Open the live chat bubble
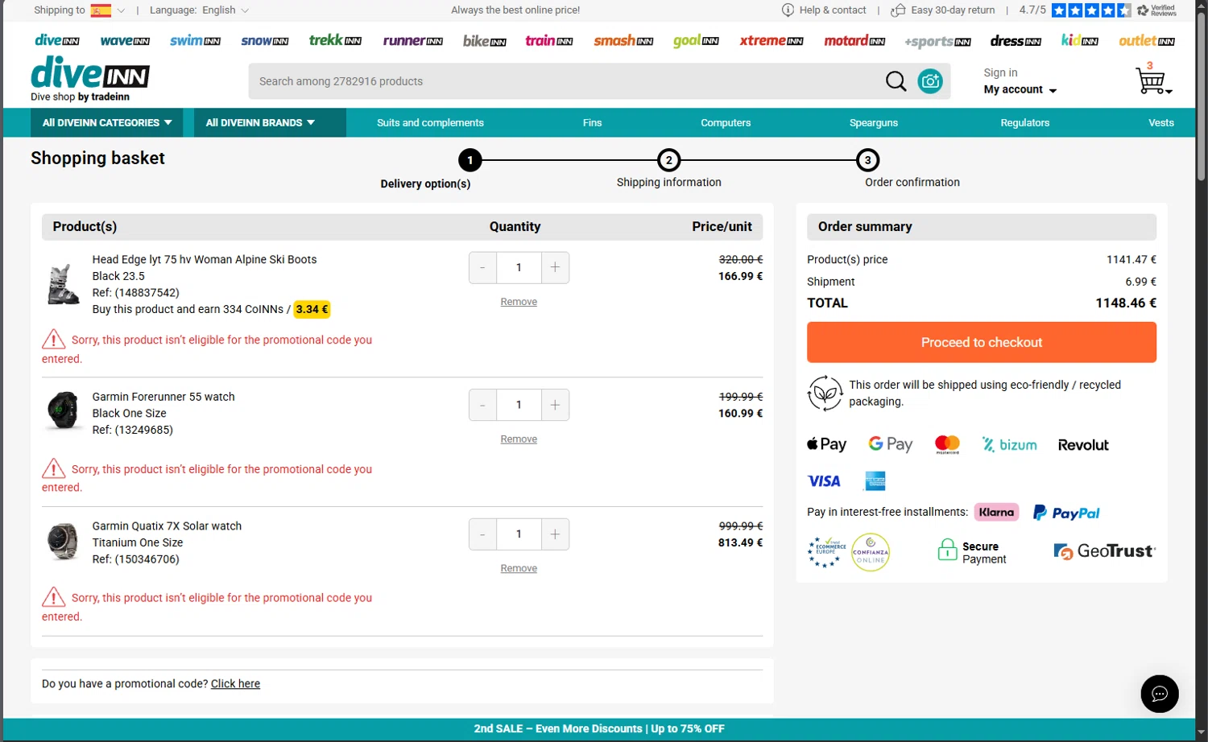 [1160, 694]
